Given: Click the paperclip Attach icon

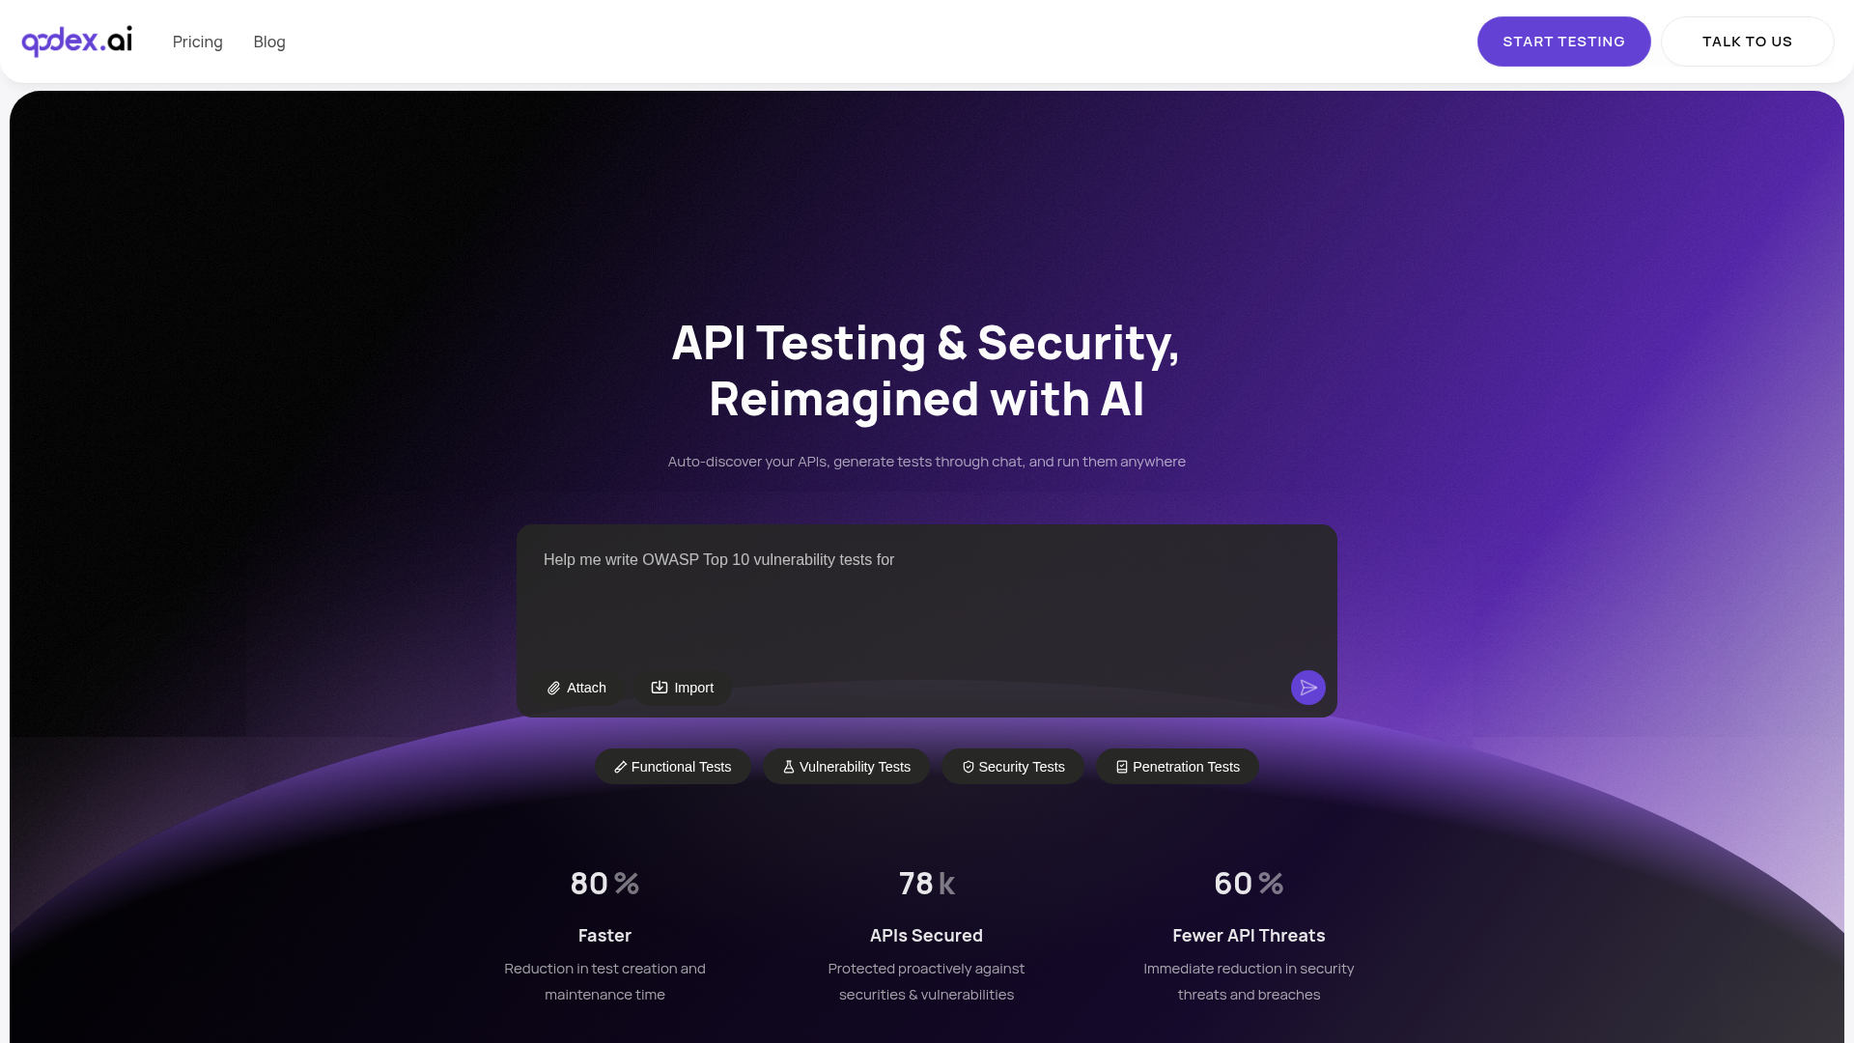Looking at the screenshot, I should pos(553,689).
